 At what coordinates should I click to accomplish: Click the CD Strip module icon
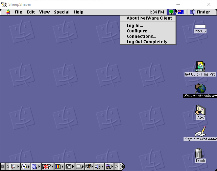pyautogui.click(x=24, y=167)
